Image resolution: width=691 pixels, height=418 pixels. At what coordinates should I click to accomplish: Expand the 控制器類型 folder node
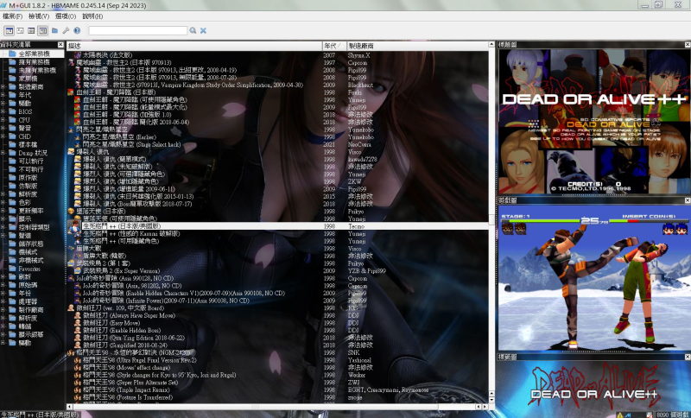pyautogui.click(x=3, y=227)
